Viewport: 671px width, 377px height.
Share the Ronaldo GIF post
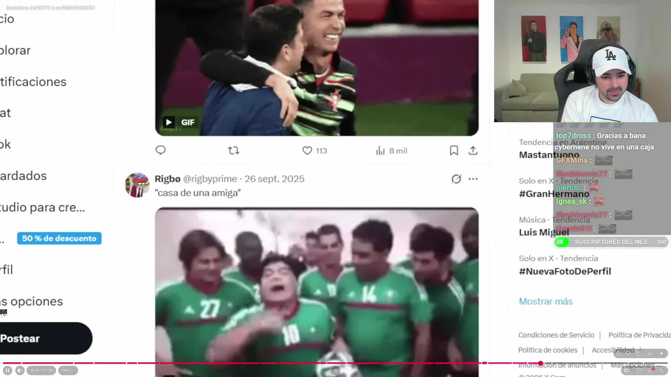click(x=473, y=150)
